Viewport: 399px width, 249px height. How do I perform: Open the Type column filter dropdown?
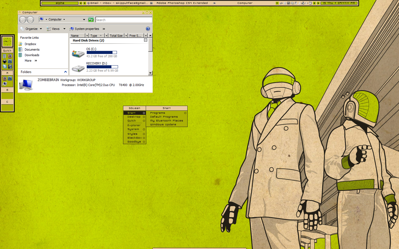[x=106, y=36]
